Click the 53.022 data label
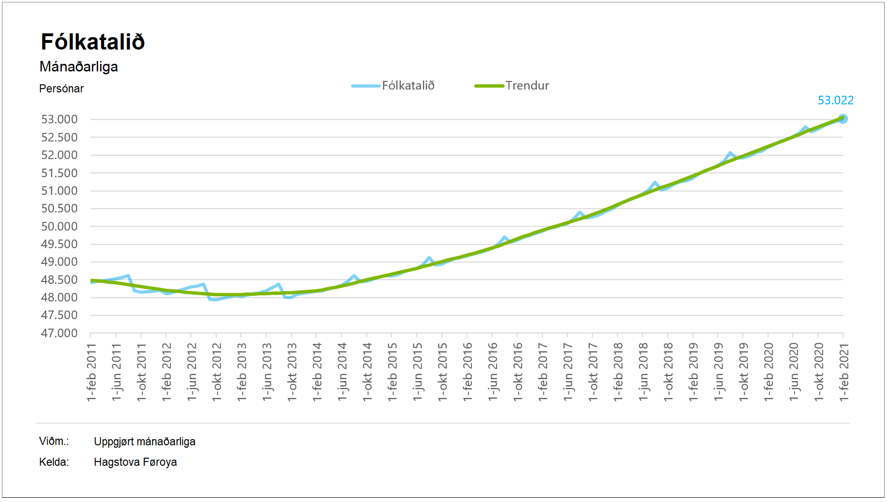 click(x=835, y=100)
